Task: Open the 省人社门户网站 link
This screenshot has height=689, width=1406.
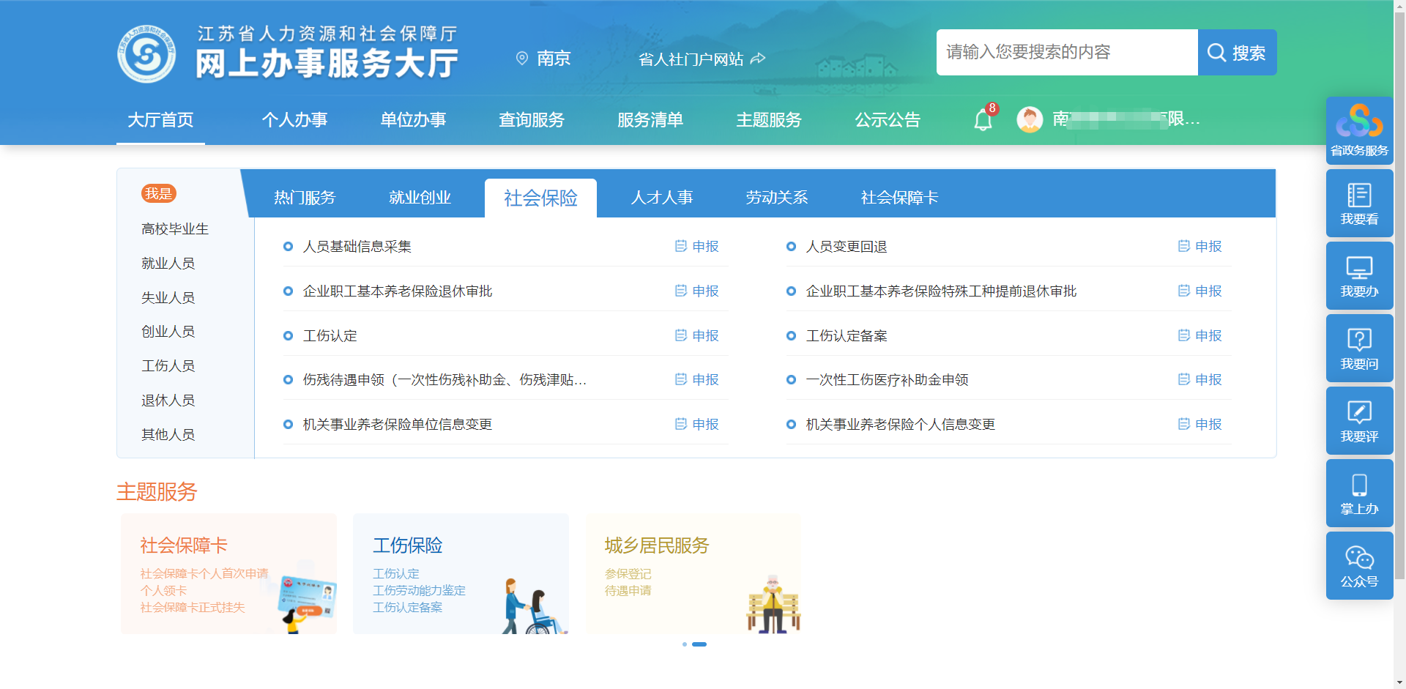Action: tap(701, 59)
